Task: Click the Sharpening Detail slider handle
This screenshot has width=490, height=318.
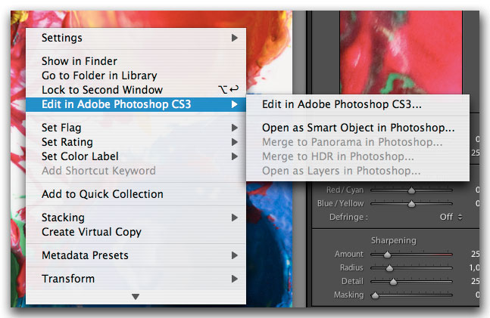Action: tap(393, 282)
